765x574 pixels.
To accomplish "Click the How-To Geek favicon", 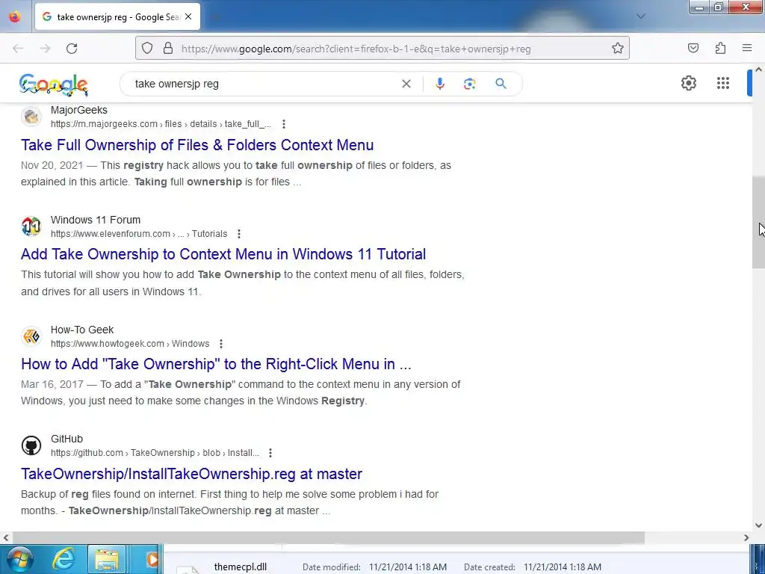I will [31, 336].
